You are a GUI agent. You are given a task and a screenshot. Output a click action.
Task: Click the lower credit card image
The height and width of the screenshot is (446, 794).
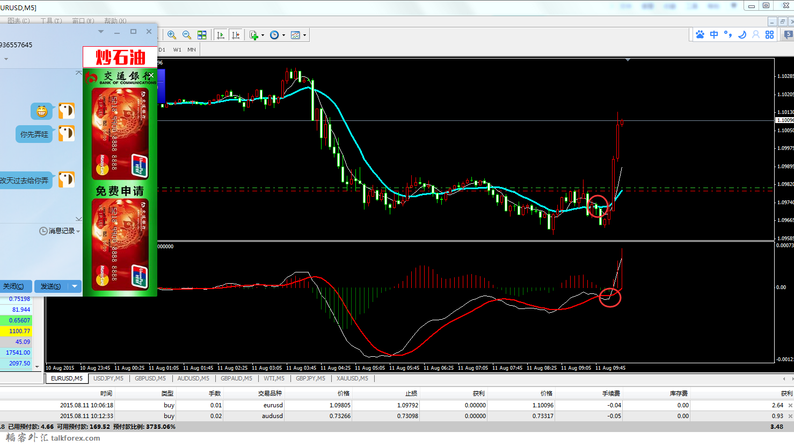click(120, 244)
